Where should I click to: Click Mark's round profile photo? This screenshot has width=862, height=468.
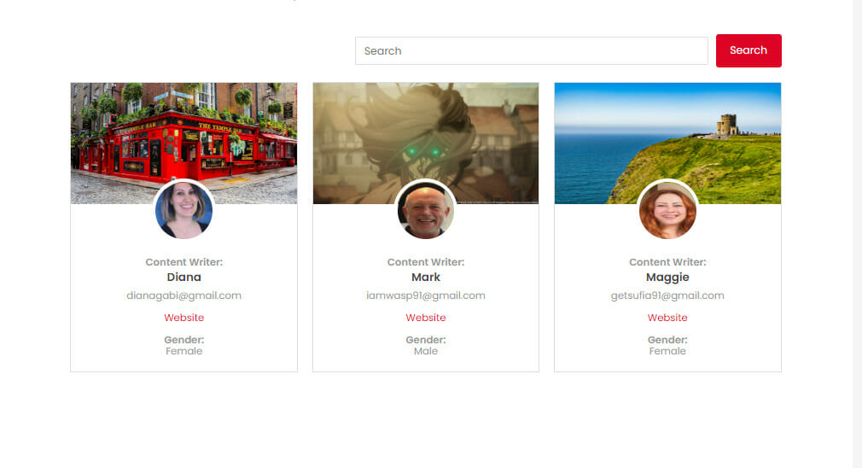tap(426, 210)
